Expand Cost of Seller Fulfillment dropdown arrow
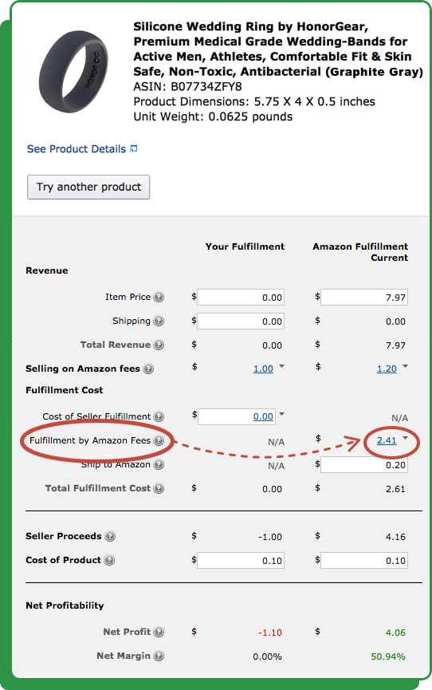 (281, 414)
